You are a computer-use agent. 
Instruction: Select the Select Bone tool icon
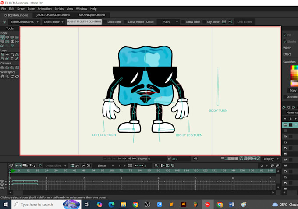pyautogui.click(x=3, y=37)
